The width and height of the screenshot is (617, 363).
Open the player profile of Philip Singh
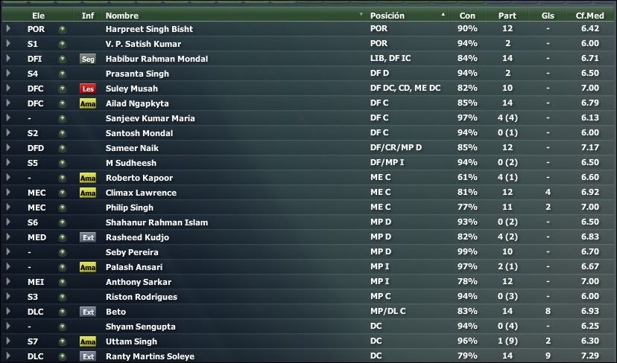(x=130, y=208)
